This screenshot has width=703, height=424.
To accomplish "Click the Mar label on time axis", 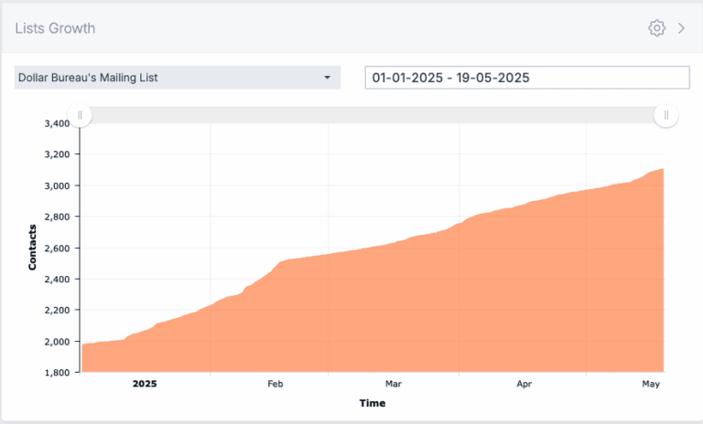I will tap(394, 384).
